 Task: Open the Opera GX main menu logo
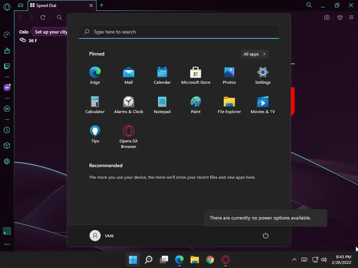7,7
